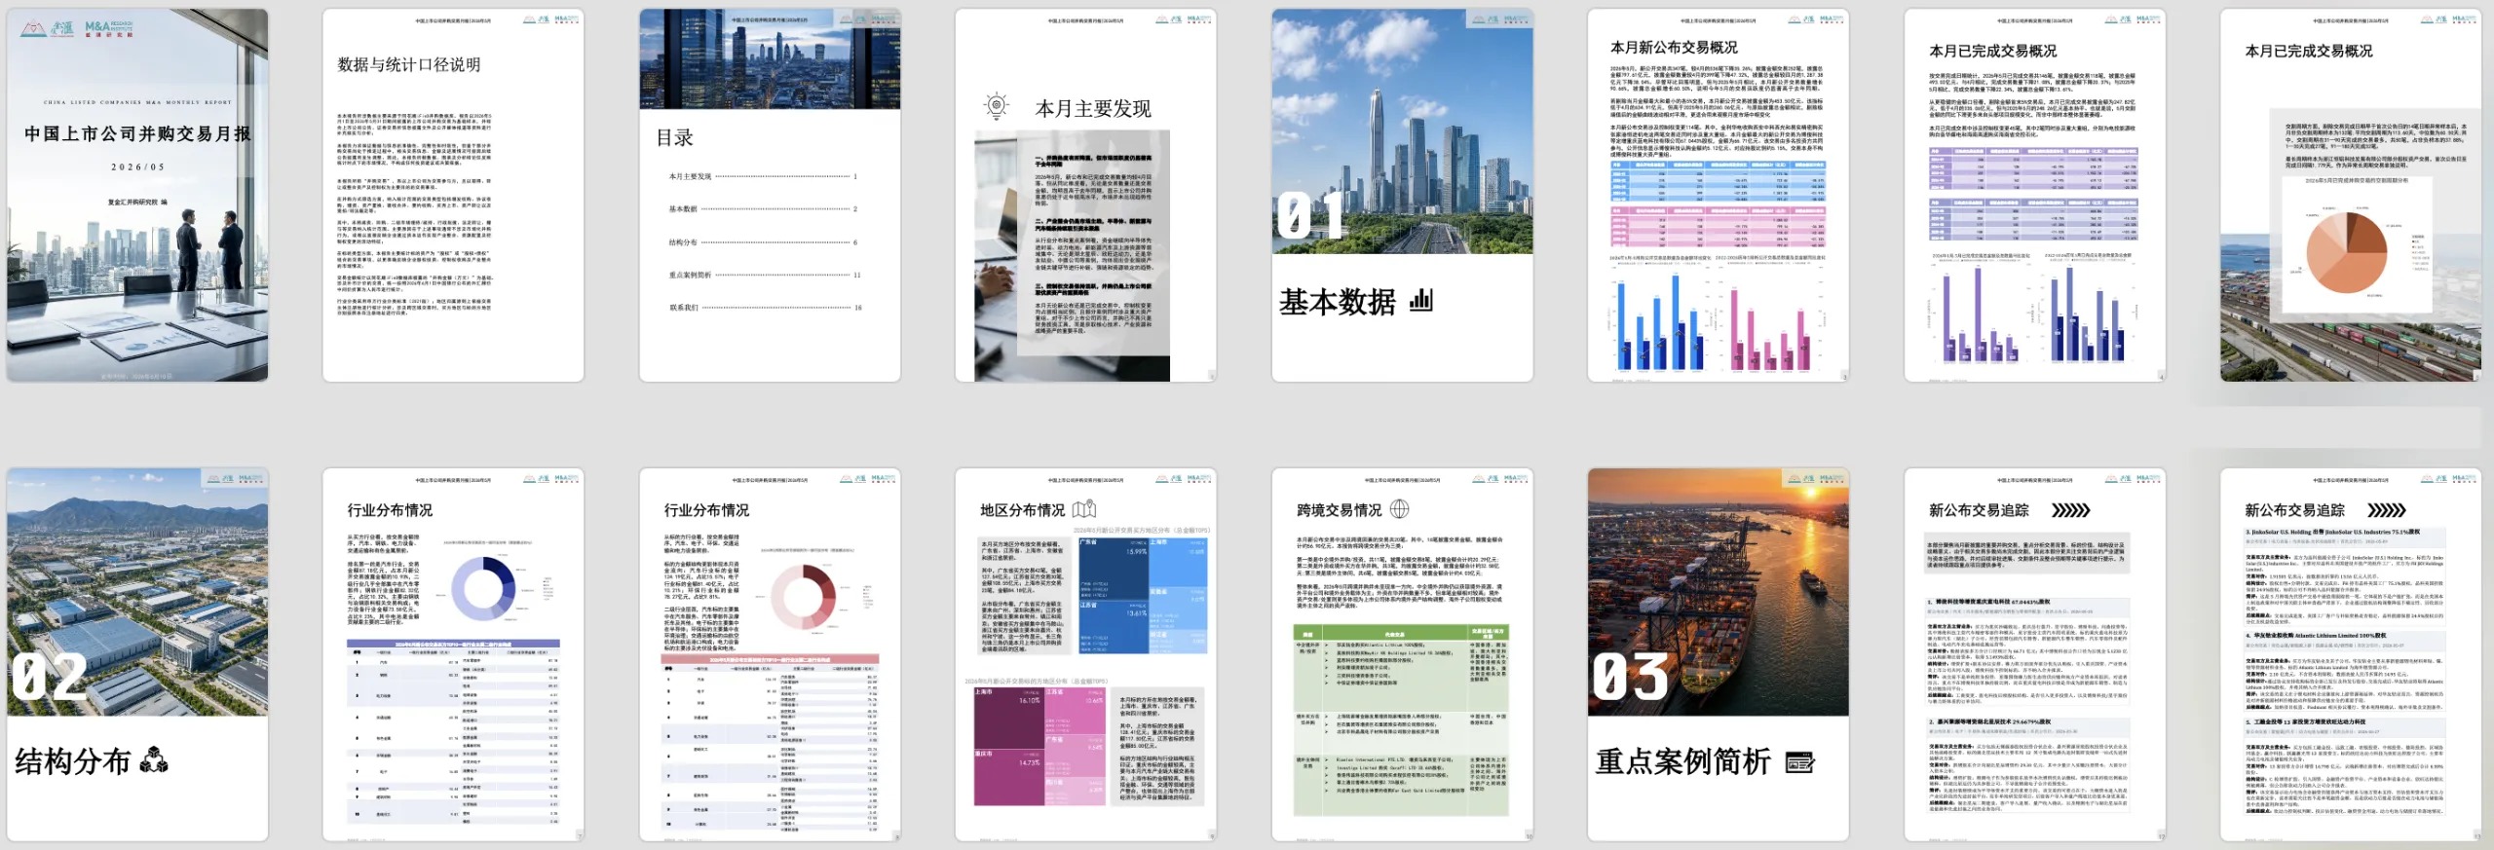
Task: Open the cover page thumbnail 中国上市公司并购交易月报
Action: click(137, 195)
